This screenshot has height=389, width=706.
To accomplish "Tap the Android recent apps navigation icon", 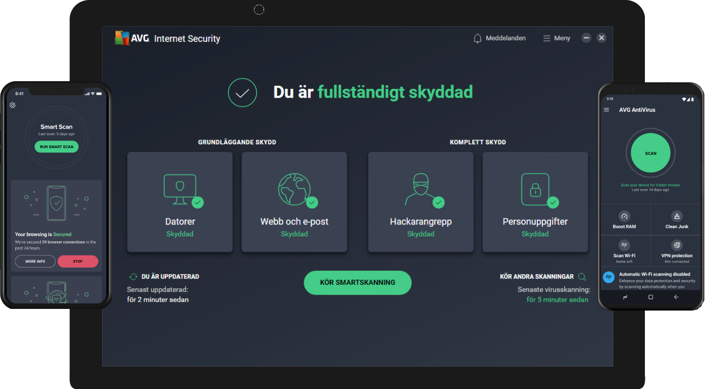I will pos(625,297).
